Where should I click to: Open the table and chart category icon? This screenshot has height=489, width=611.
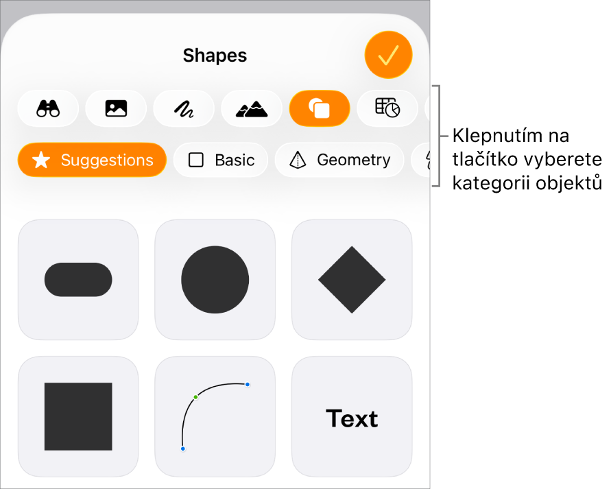coord(387,108)
